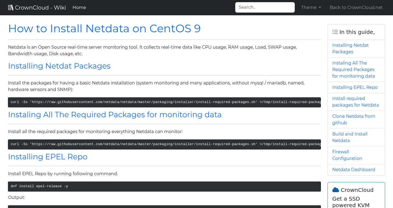Viewport: 393px width, 208px height.
Task: Click the Theme dropdown caret arrow
Action: click(319, 8)
